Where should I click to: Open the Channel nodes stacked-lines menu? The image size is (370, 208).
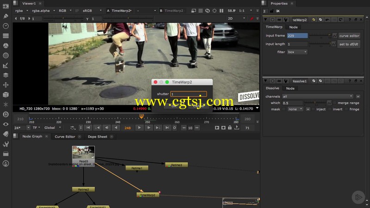(6, 36)
